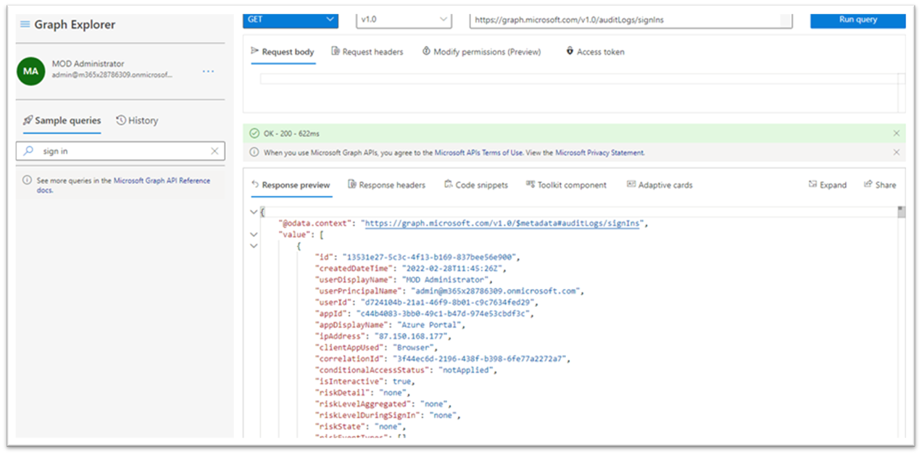
Task: Expand the response preview panel
Action: [x=827, y=185]
